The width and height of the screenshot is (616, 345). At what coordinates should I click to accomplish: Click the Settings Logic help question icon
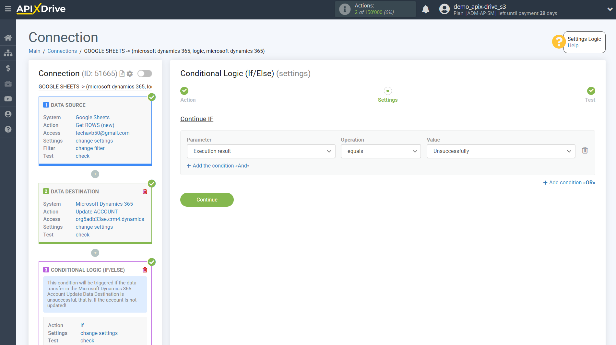558,42
